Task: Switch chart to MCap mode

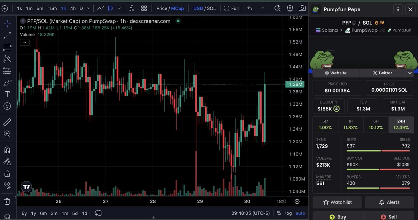Action: coord(177,8)
